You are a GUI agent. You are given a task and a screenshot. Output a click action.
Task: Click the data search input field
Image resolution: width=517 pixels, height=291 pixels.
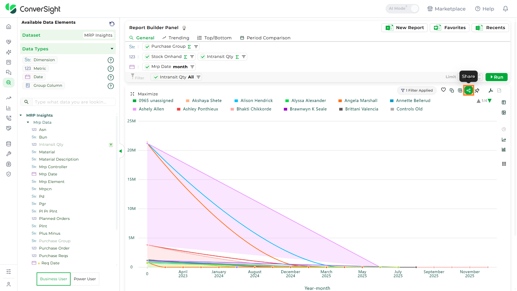[74, 102]
